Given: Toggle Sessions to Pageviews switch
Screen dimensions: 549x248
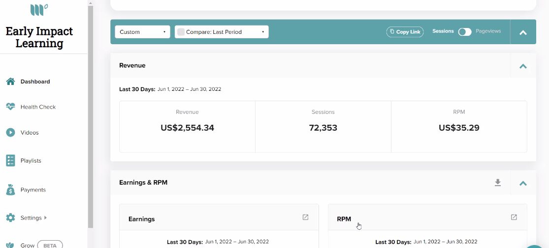Looking at the screenshot, I should (465, 32).
